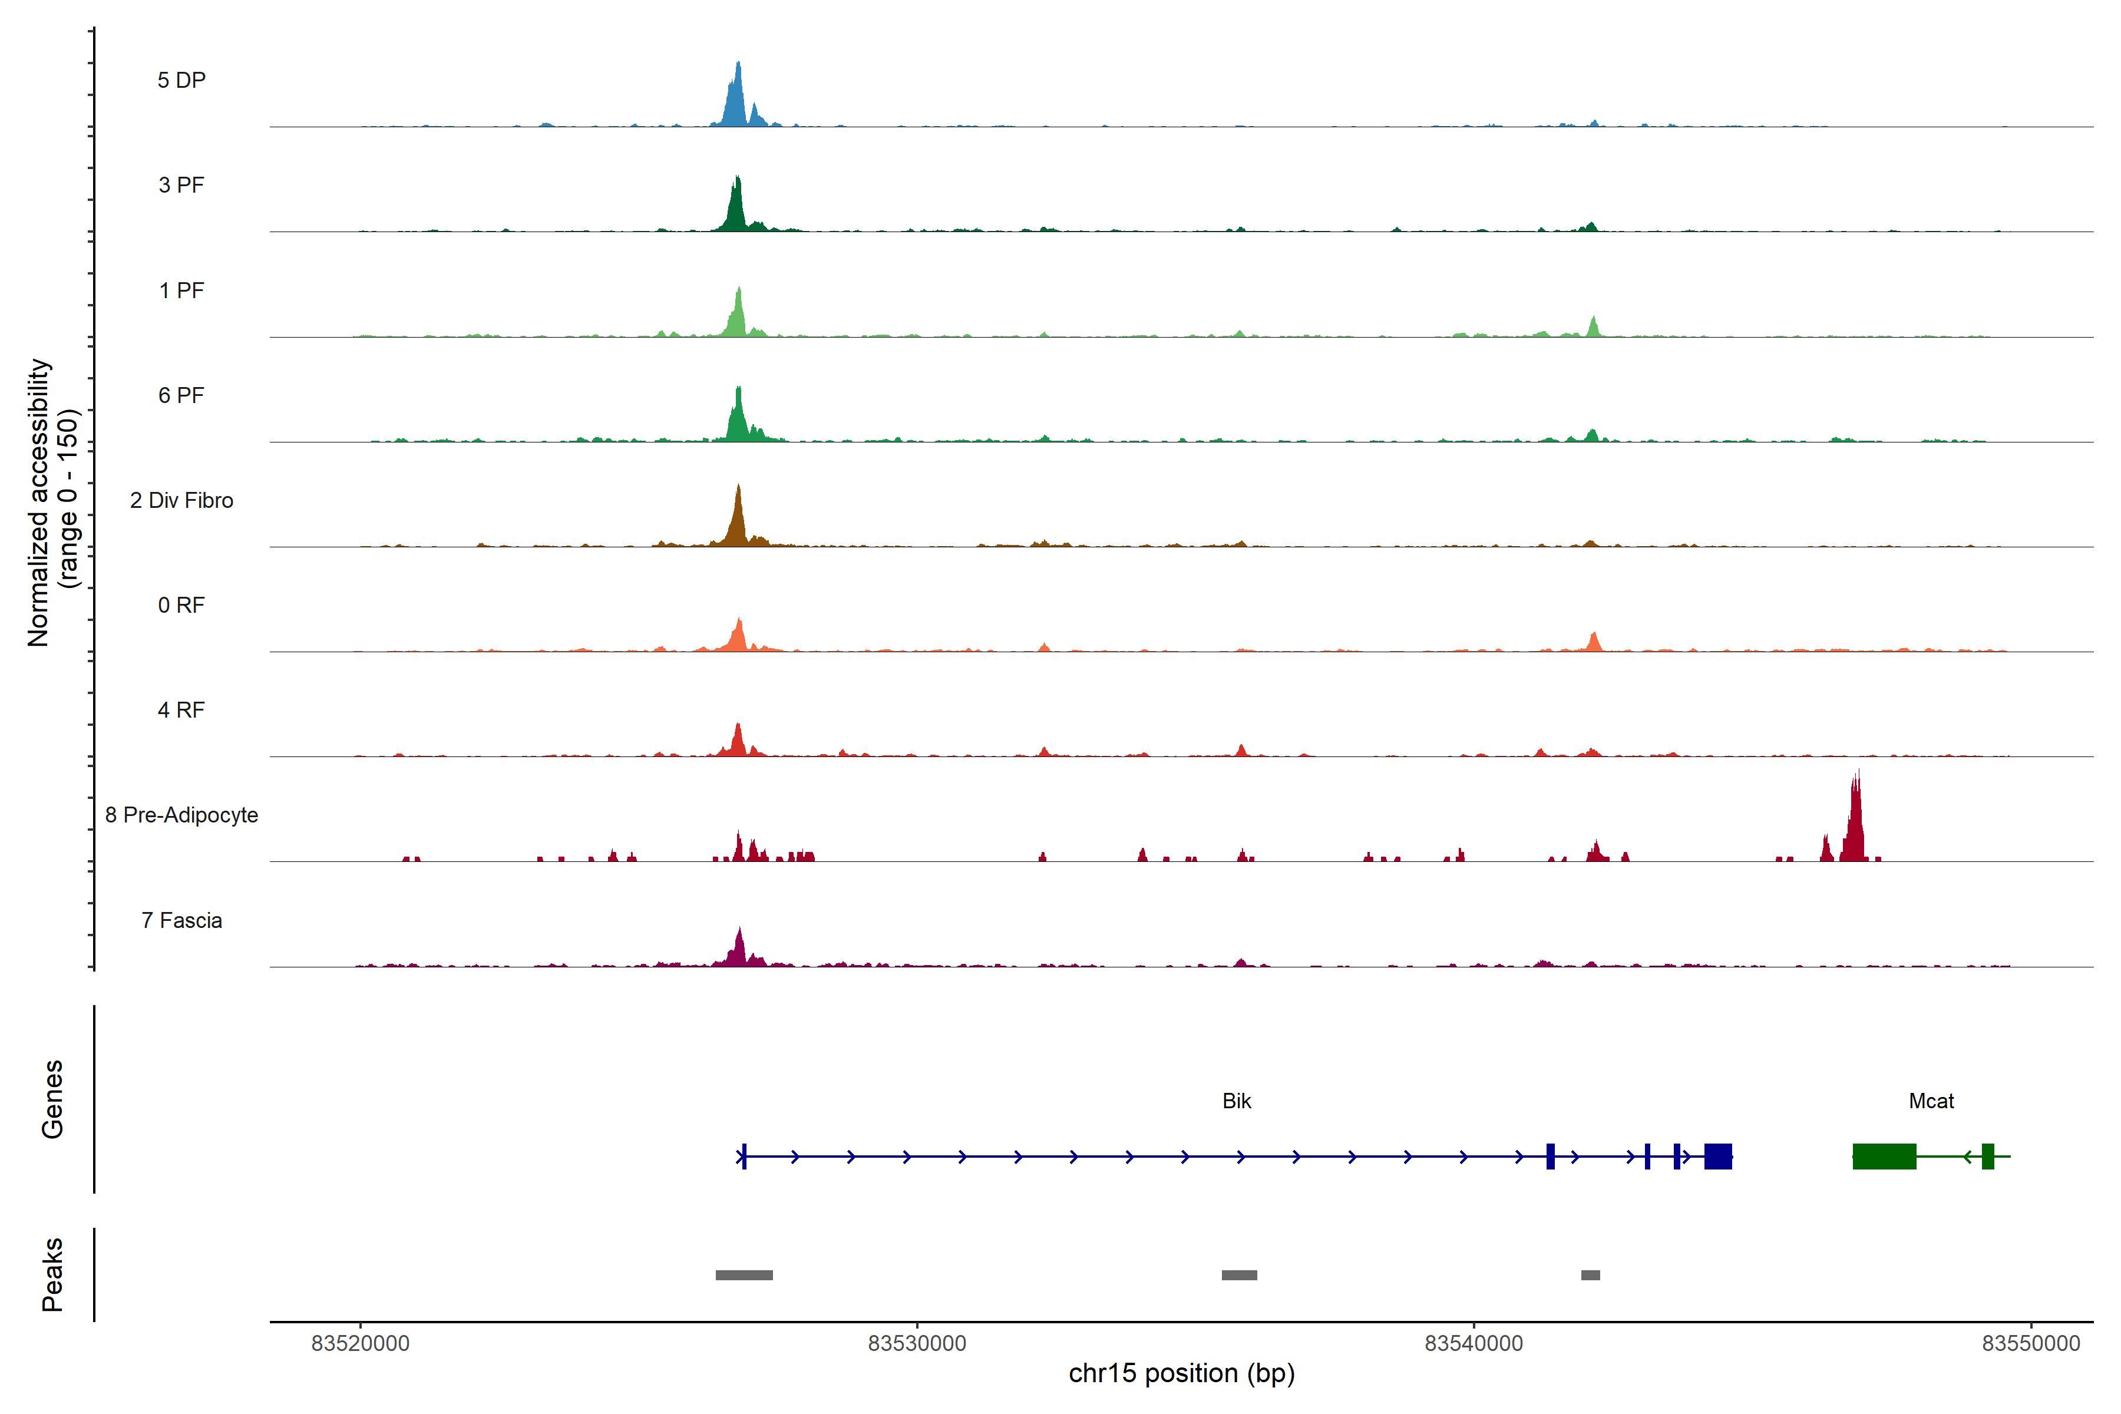The image size is (2121, 1414).
Task: Click the 8 Pre-Adipocyte track label
Action: click(x=181, y=815)
